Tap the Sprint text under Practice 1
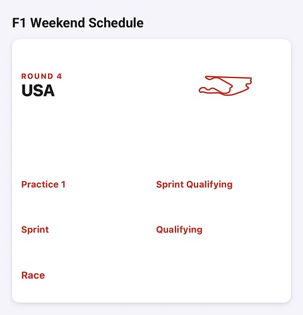Image resolution: width=303 pixels, height=315 pixels. click(35, 230)
